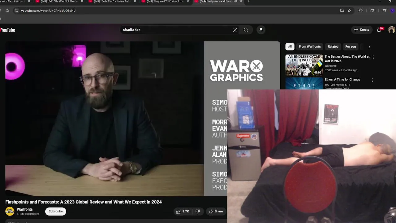The image size is (396, 223).
Task: Select the 'From Warfronts' filter chip
Action: 310,46
